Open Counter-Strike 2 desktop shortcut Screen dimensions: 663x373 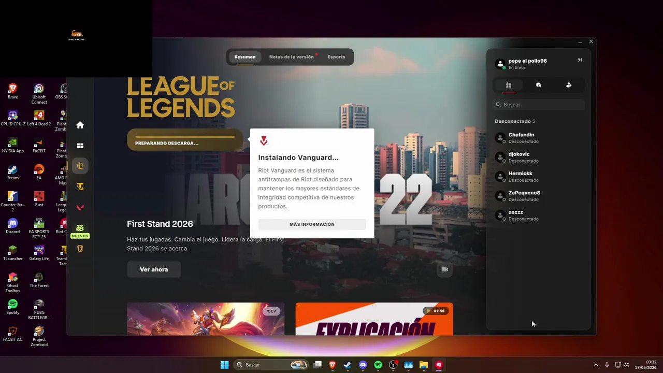pos(13,202)
